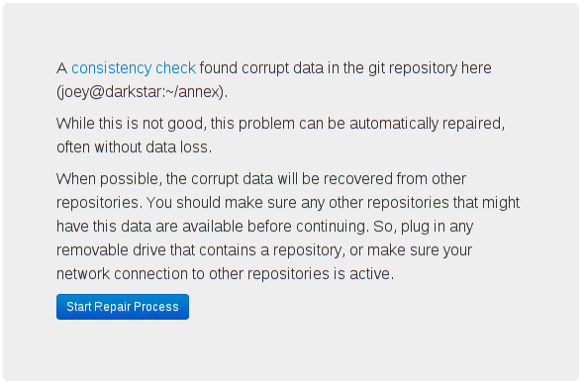
Task: Click the words "You should make sure"
Action: 221,203
